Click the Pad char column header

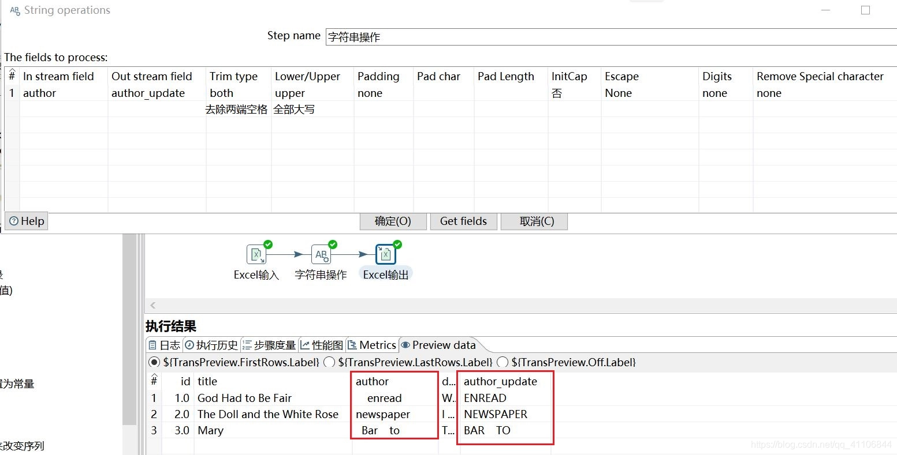click(444, 76)
